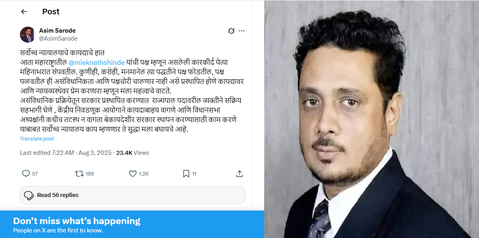View the 23.4K Views analytics

(133, 153)
